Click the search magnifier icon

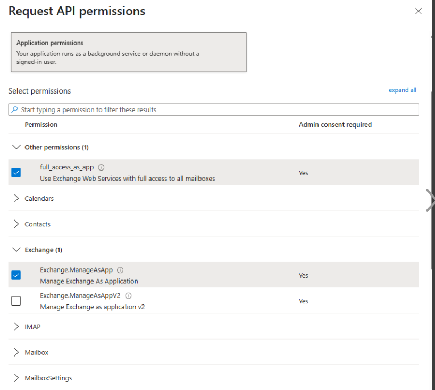pyautogui.click(x=14, y=109)
